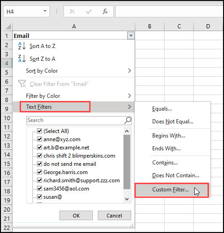The image size is (224, 233).
Task: Click the Sort Z to A icon
Action: click(x=22, y=58)
